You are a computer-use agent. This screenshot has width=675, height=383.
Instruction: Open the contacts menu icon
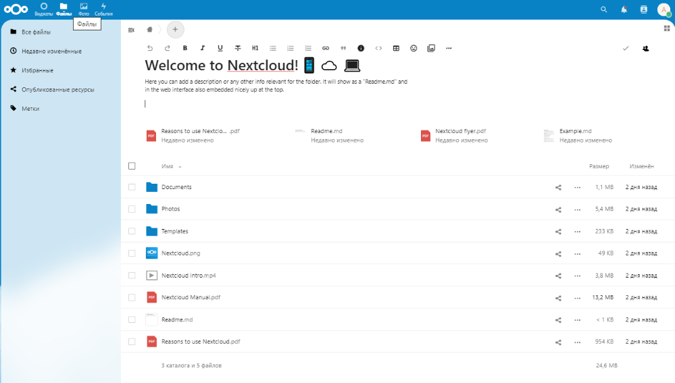(x=643, y=9)
